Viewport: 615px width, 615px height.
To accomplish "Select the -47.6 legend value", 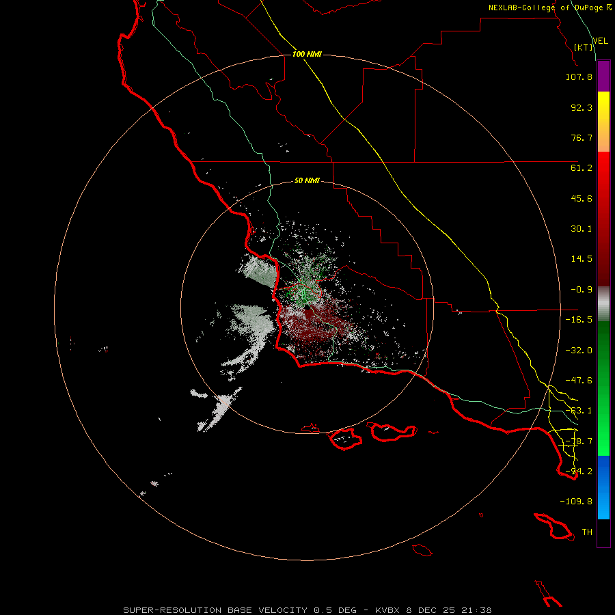I will click(x=579, y=381).
